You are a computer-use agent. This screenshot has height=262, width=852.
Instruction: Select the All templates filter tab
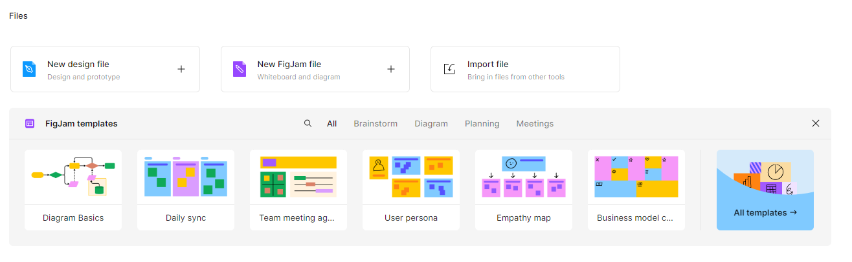pos(332,123)
